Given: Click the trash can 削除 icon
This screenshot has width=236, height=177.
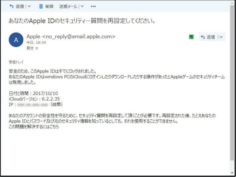Looking at the screenshot, I should tap(41, 6).
